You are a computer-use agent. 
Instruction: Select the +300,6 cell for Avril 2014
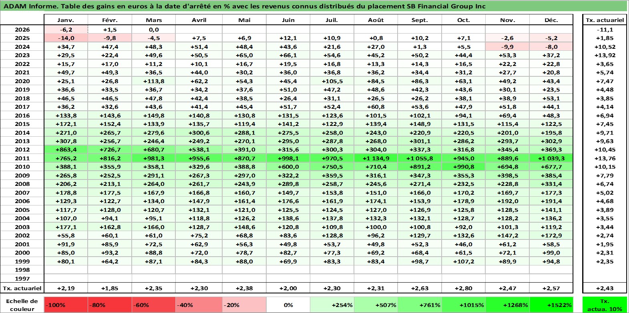click(x=199, y=133)
